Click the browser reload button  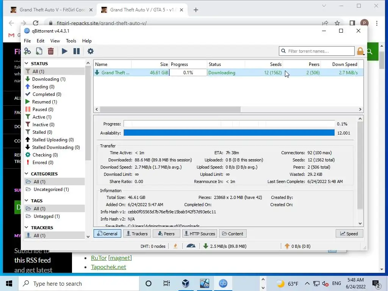pyautogui.click(x=36, y=23)
